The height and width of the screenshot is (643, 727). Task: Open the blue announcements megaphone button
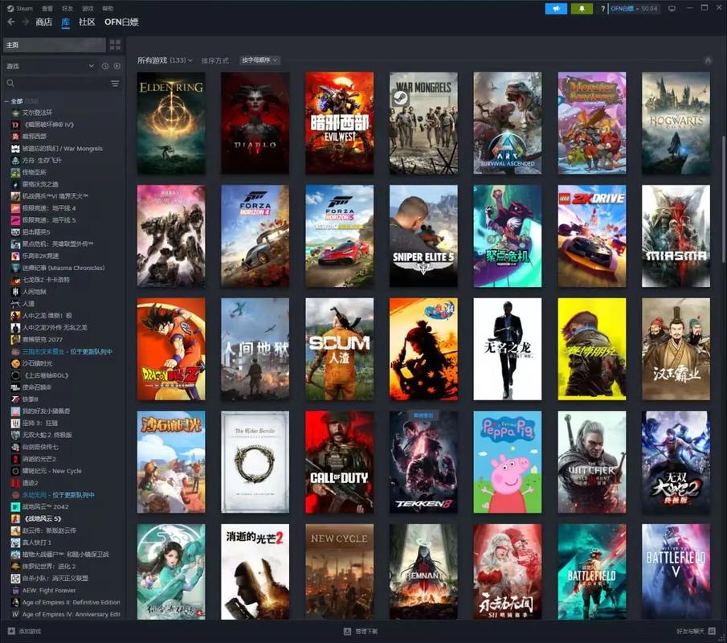[x=556, y=8]
